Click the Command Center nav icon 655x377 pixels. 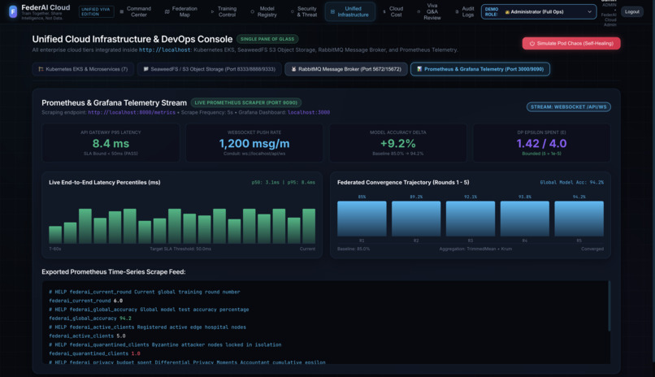click(122, 11)
